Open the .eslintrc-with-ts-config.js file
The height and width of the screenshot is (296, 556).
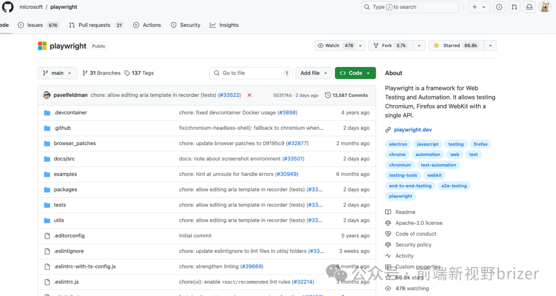[85, 266]
